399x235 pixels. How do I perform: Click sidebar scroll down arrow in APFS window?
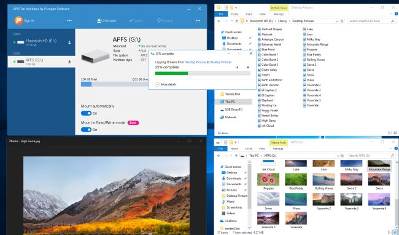tap(249, 228)
